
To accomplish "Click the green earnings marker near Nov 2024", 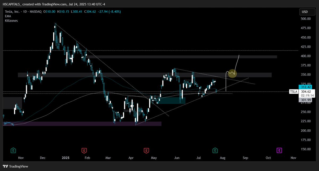I will (x=13, y=151).
